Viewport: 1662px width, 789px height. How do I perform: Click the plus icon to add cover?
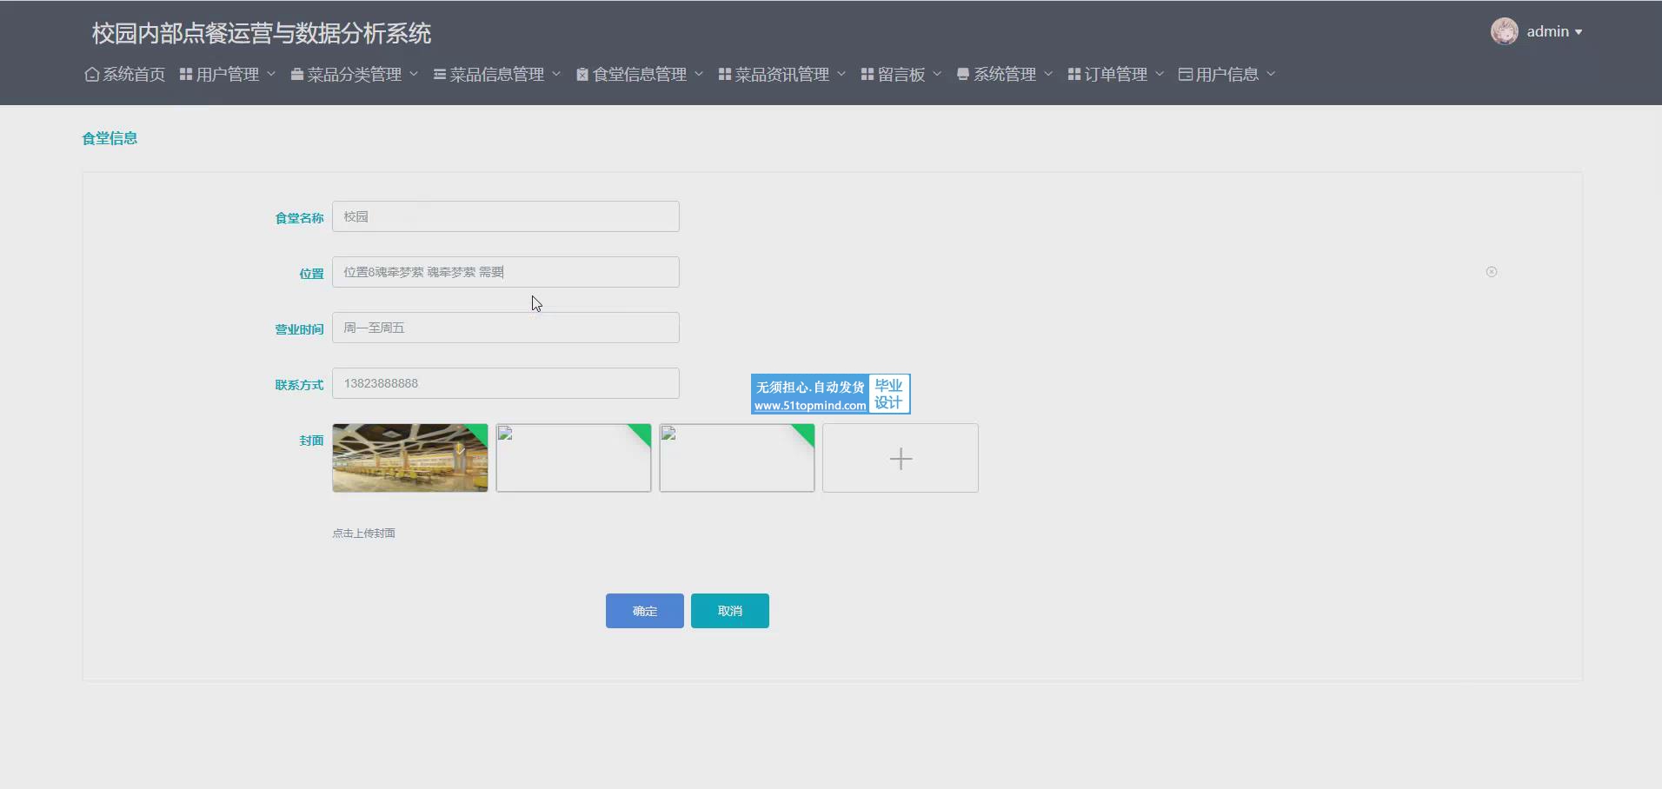900,458
